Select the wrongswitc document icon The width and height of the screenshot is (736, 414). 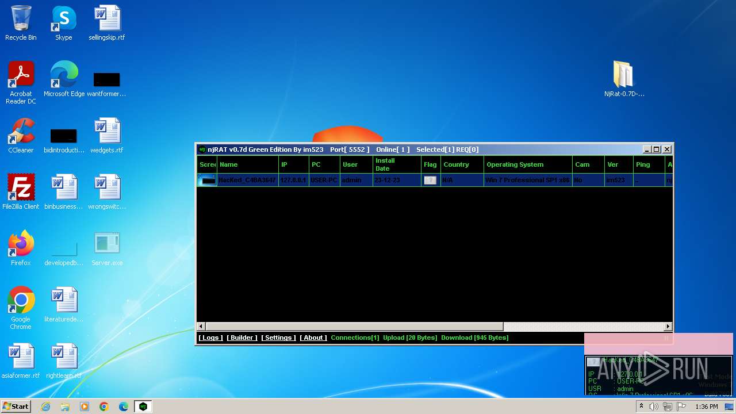(x=106, y=192)
